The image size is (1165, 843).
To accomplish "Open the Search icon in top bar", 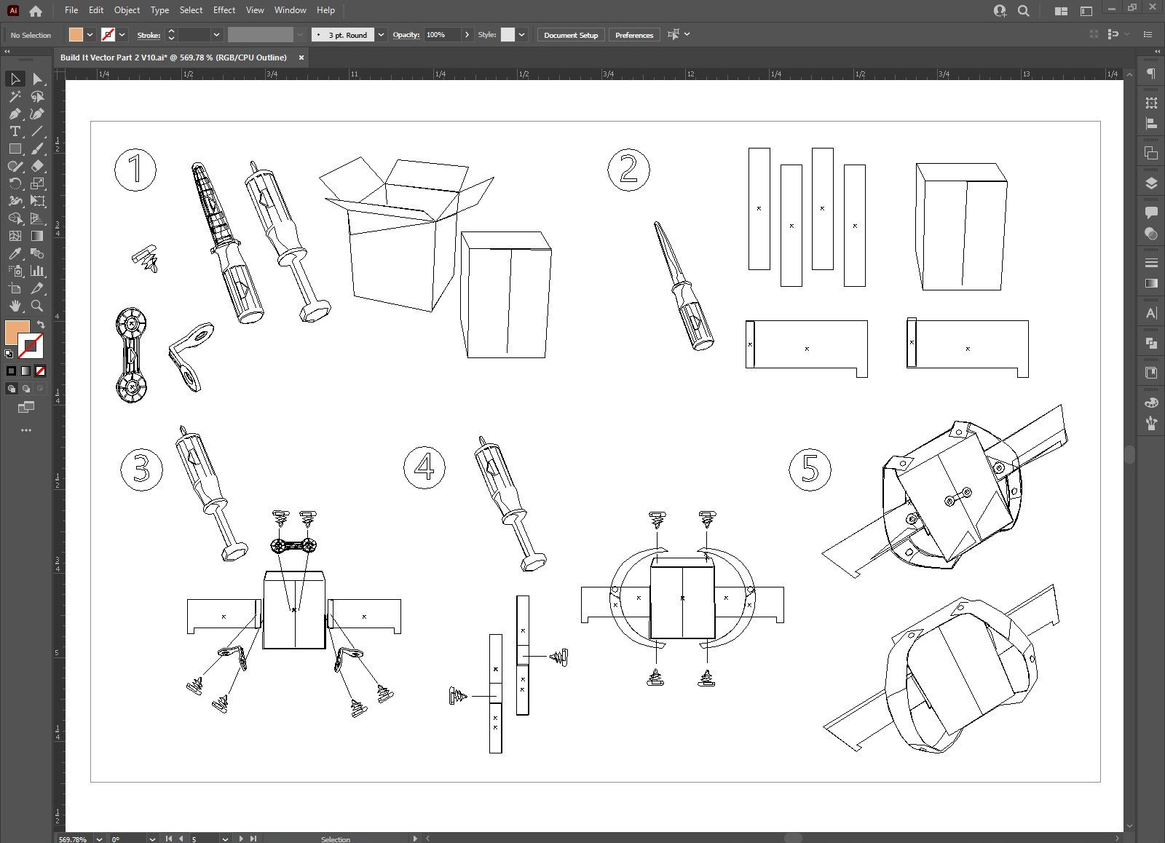I will (1023, 11).
